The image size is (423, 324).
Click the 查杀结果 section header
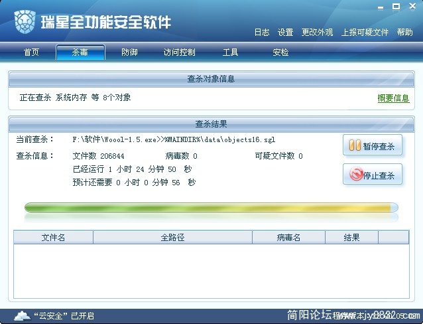211,124
